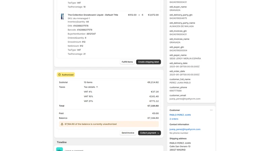
Task: Select the edi_payer_name value SEDE LEROY MERLIN ESPAÑA
Action: pyautogui.click(x=185, y=58)
